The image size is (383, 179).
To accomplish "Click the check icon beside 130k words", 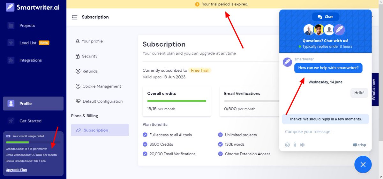I will click(x=221, y=144).
